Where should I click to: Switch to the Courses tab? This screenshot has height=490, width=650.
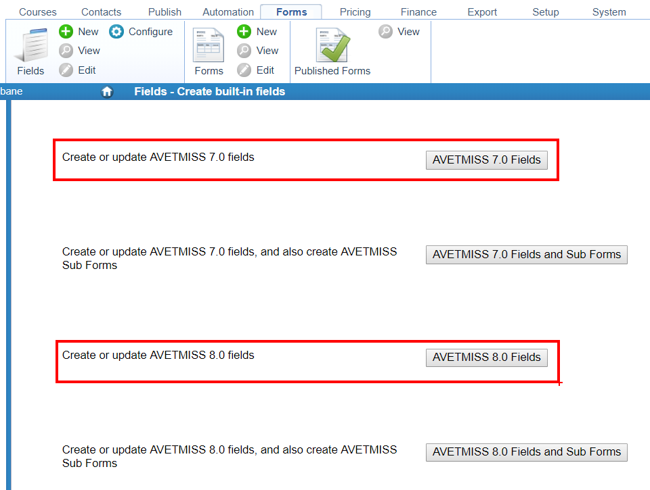pyautogui.click(x=38, y=12)
